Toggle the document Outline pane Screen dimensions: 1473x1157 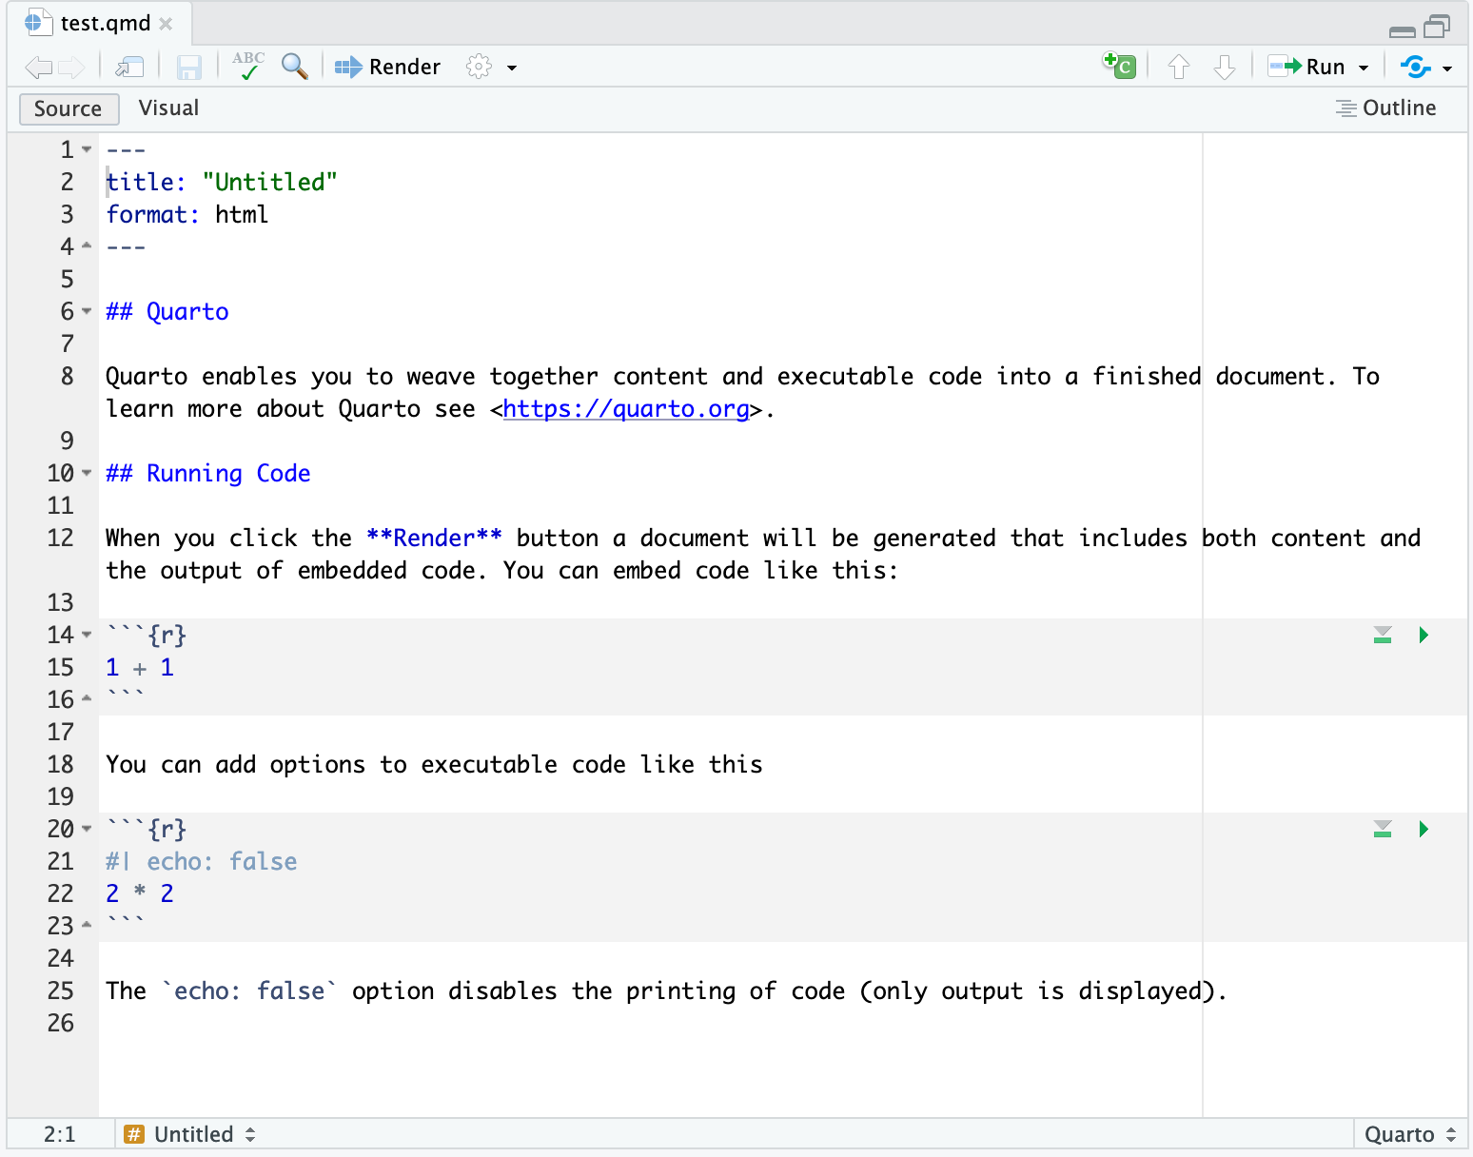click(x=1385, y=108)
